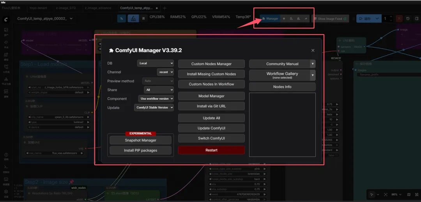Open the Snapshot Manager
The image size is (421, 202).
[x=140, y=140]
